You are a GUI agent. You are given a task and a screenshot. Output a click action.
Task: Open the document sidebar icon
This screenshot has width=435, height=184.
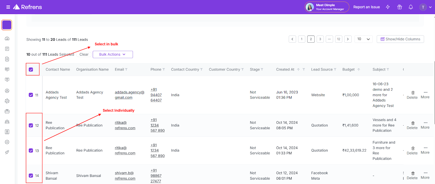[7, 59]
